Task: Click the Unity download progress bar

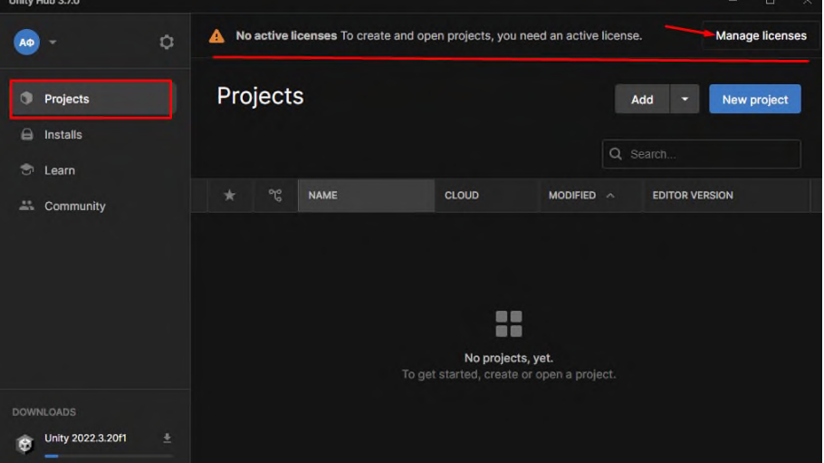Action: 109,456
